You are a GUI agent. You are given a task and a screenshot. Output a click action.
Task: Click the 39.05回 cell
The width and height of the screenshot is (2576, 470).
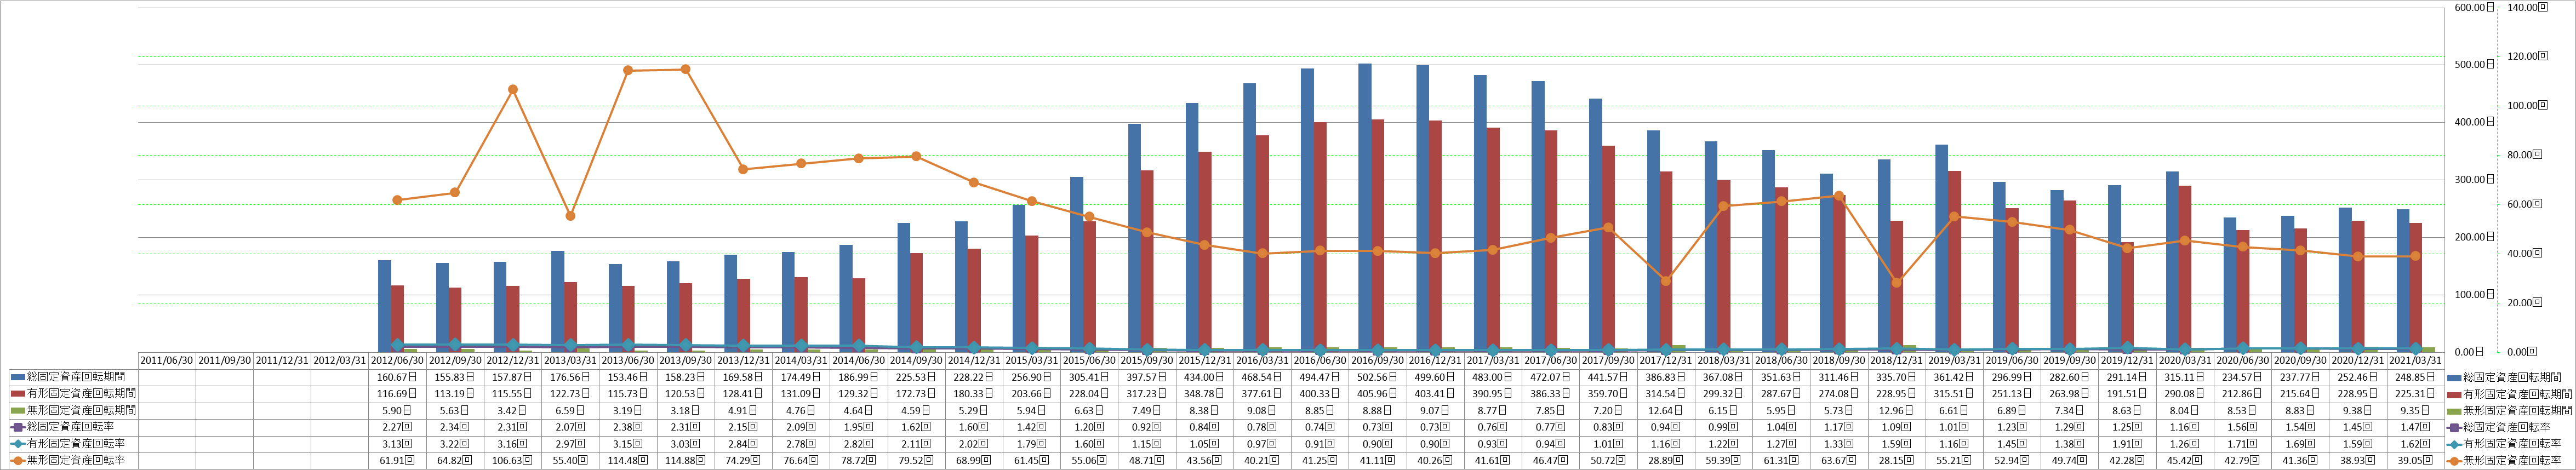point(2416,461)
